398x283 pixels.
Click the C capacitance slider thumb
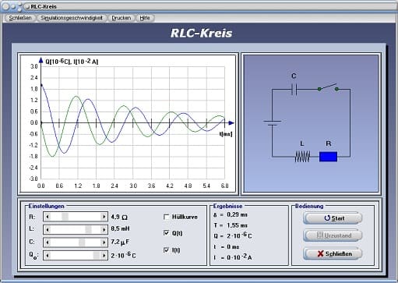(82, 242)
